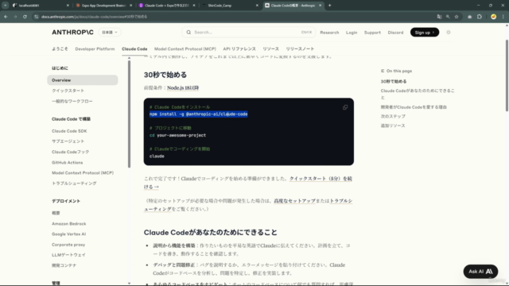The height and width of the screenshot is (286, 509).
Task: Open Claude Code SDK sidebar item
Action: click(x=69, y=131)
